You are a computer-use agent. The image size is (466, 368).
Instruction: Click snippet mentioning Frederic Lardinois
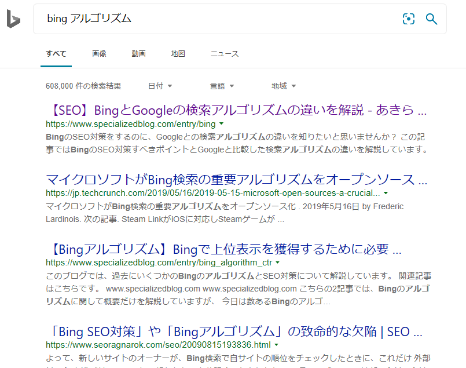tap(225, 213)
